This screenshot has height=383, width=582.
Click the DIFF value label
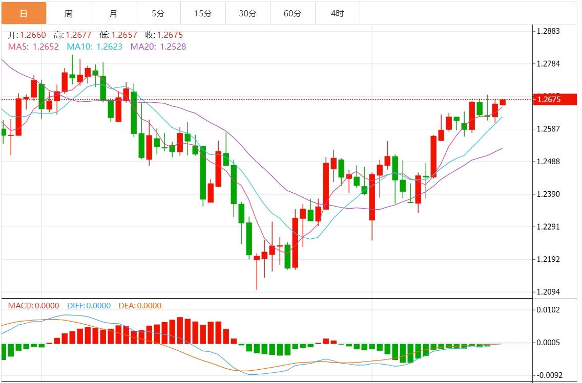pyautogui.click(x=89, y=306)
